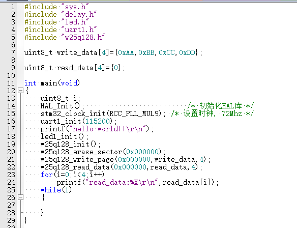Click the 初始化HAL库 comment
The image size is (297, 228).
pyautogui.click(x=221, y=106)
